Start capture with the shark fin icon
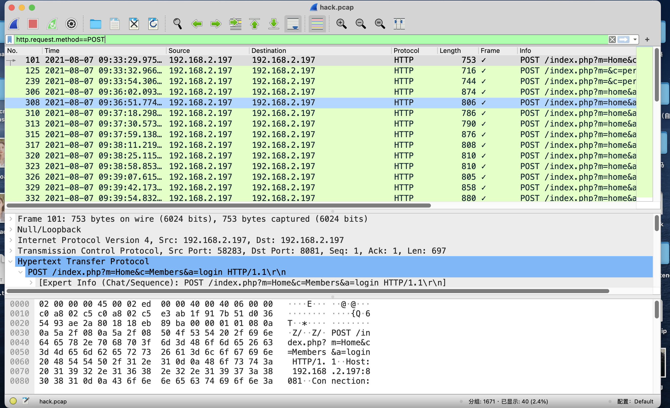670x408 pixels. click(x=14, y=24)
